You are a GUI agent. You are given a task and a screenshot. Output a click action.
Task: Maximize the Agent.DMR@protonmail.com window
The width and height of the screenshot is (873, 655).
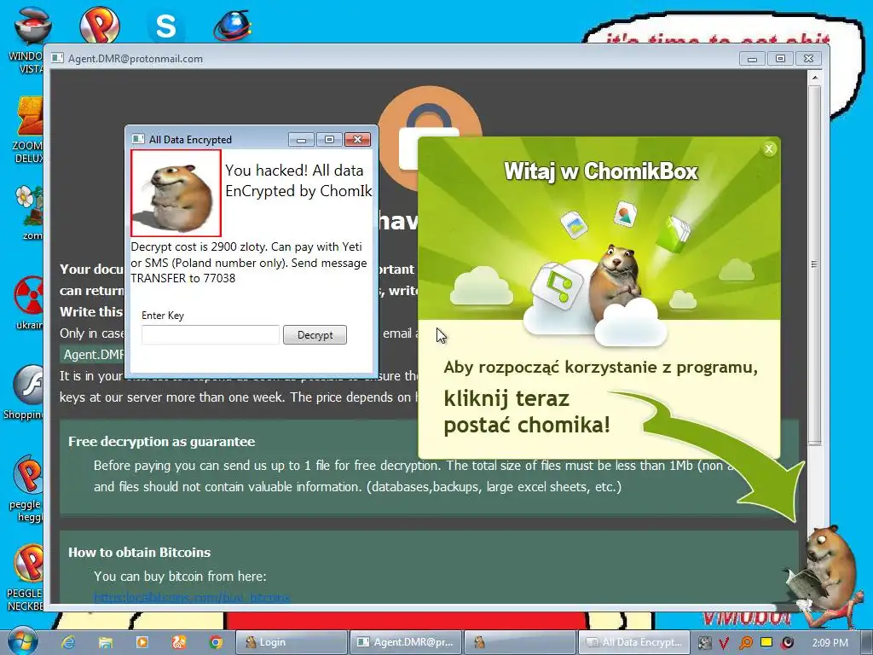[781, 59]
